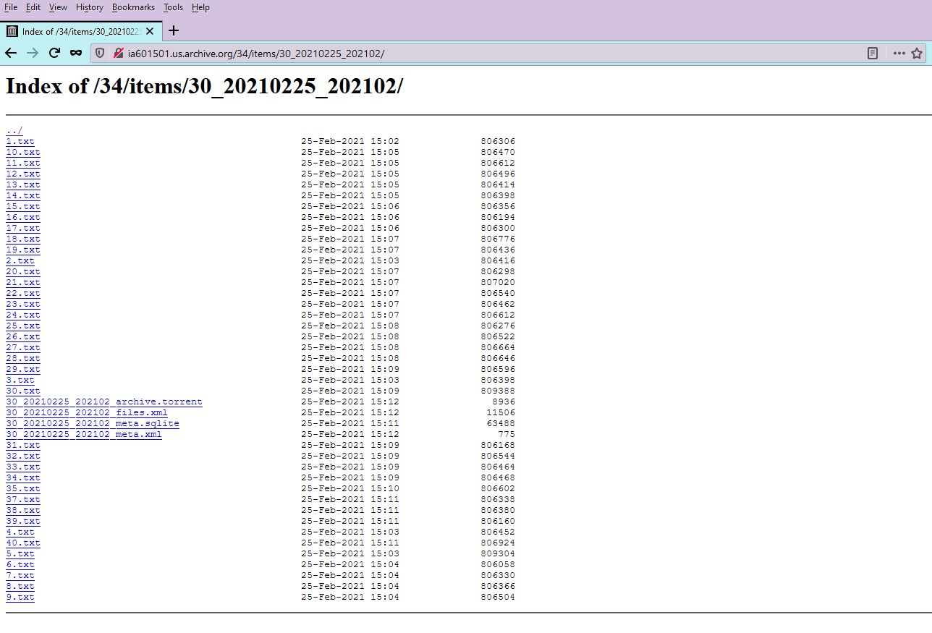Screen dimensions: 932x633
Task: Open a new tab with plus button
Action: tap(173, 30)
